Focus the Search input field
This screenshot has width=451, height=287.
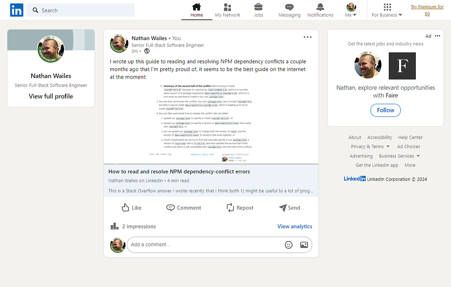click(x=81, y=10)
